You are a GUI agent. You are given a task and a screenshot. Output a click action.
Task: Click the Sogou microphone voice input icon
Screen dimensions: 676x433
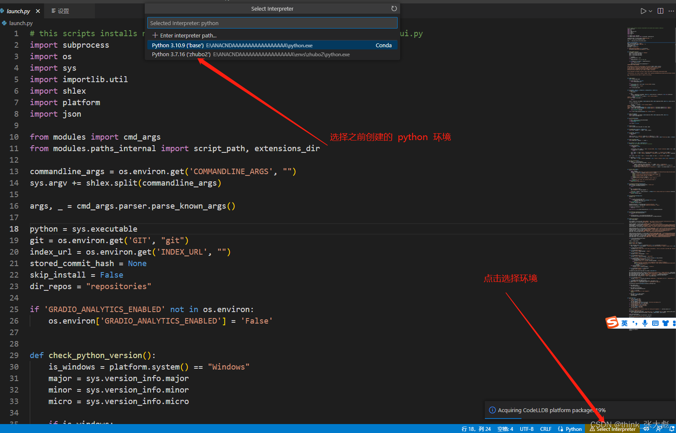coord(645,323)
